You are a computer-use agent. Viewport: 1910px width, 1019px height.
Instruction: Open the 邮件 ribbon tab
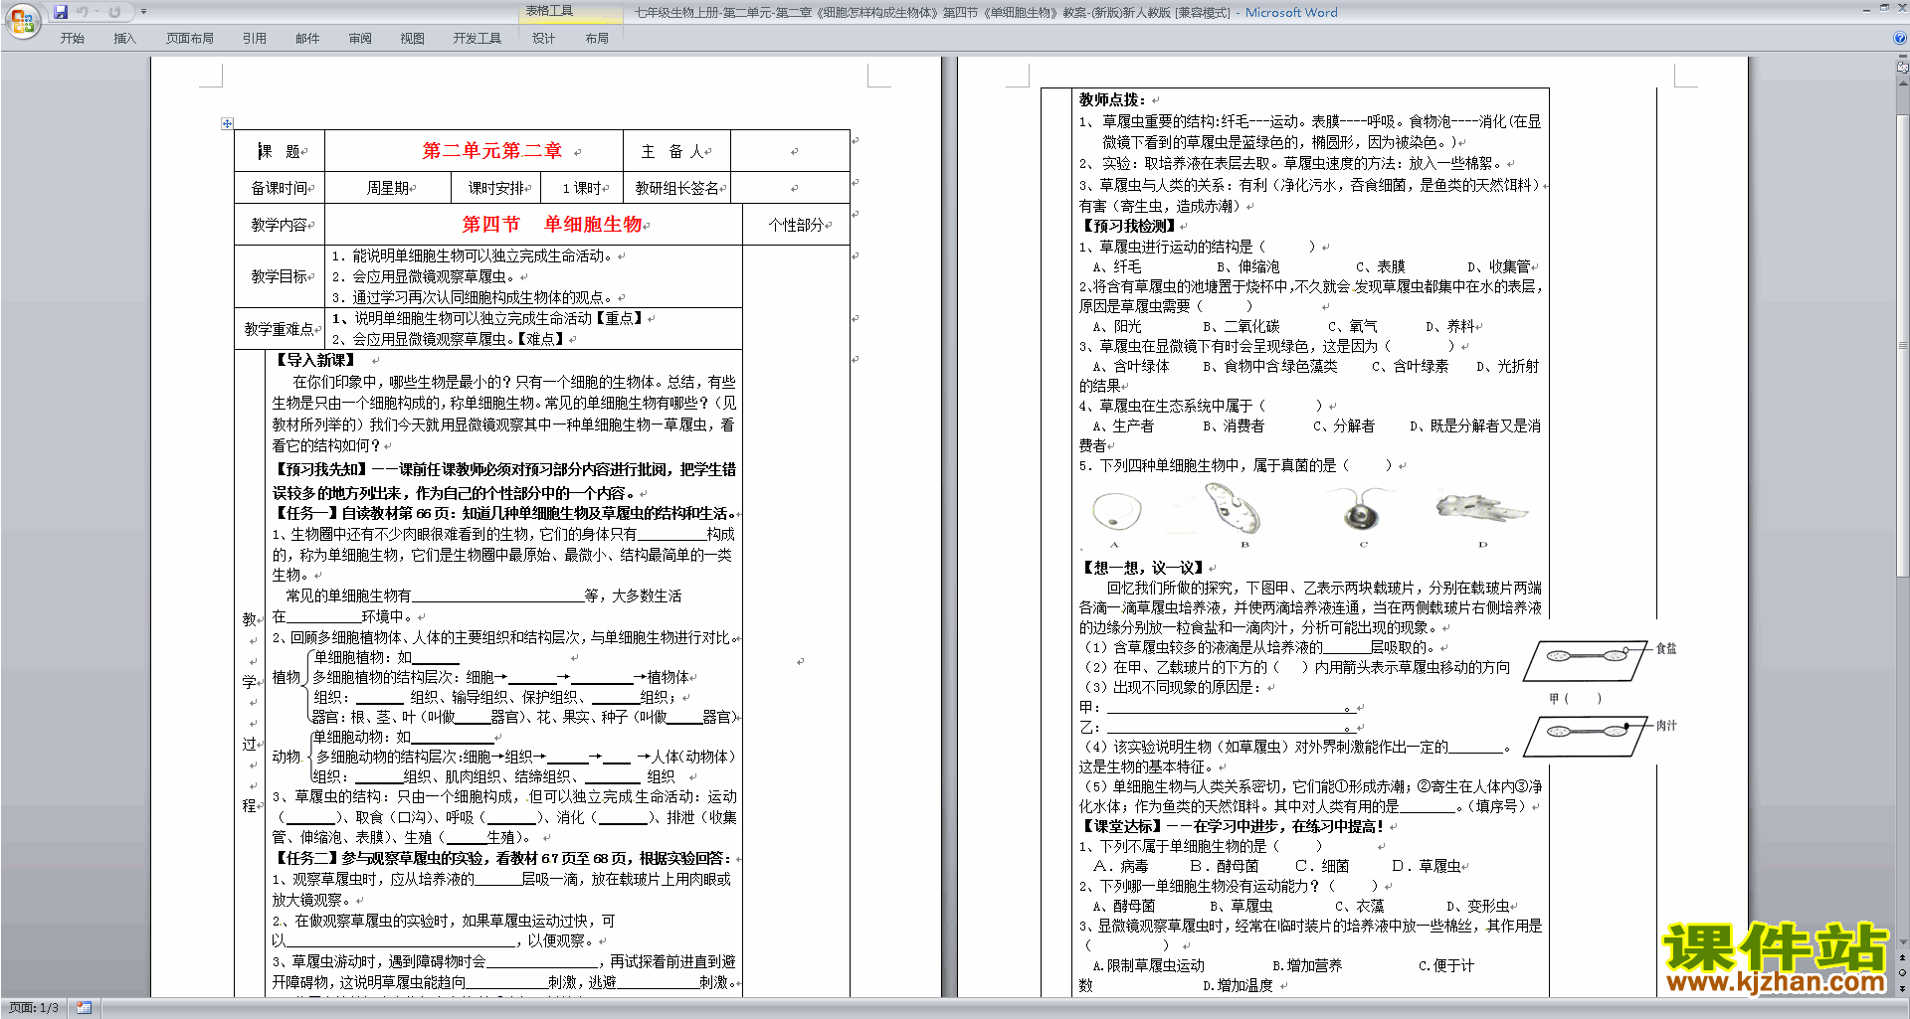[x=307, y=39]
